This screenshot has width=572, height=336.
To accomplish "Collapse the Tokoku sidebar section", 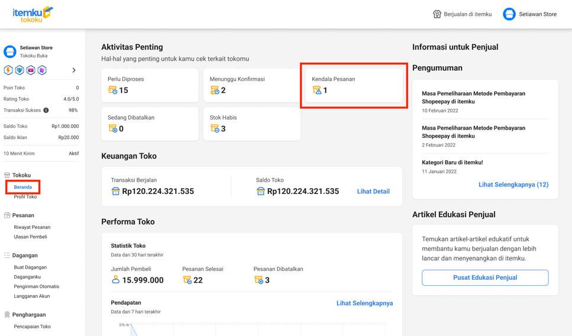I will [21, 175].
